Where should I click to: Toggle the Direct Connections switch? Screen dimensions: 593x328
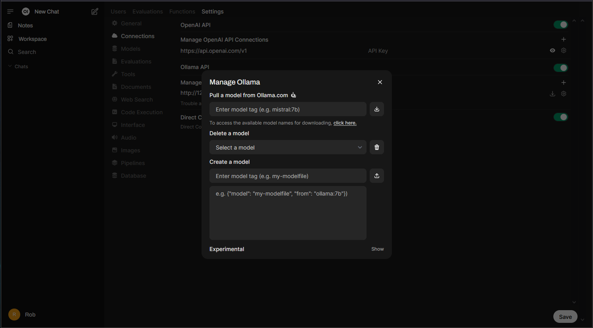pos(561,117)
